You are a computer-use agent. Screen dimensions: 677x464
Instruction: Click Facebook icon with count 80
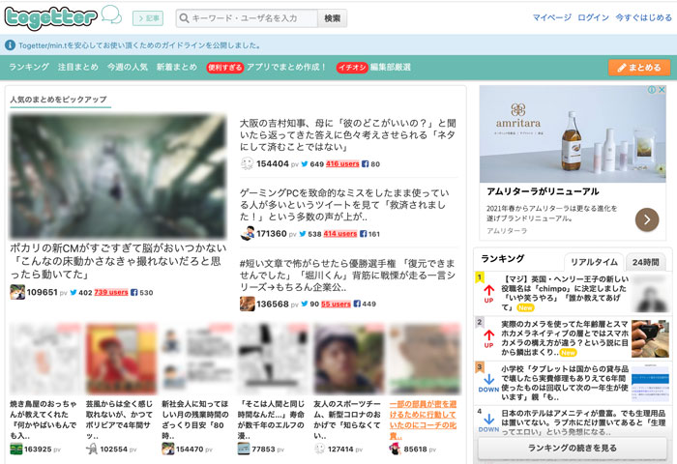(x=366, y=164)
